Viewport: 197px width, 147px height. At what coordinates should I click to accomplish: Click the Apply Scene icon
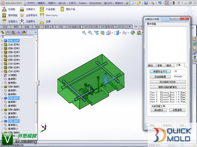[139, 33]
